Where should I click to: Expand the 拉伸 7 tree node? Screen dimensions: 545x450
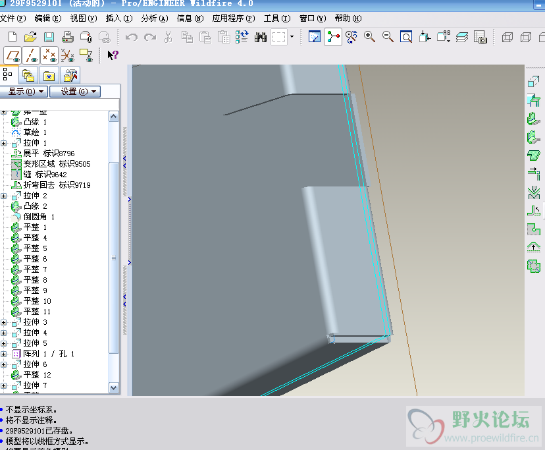[3, 385]
